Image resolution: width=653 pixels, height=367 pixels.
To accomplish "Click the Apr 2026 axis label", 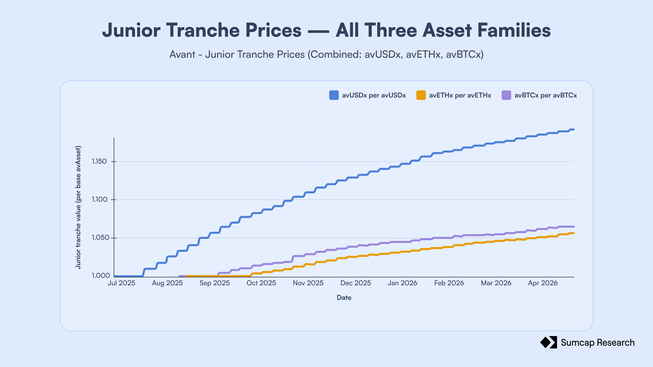I will (543, 283).
